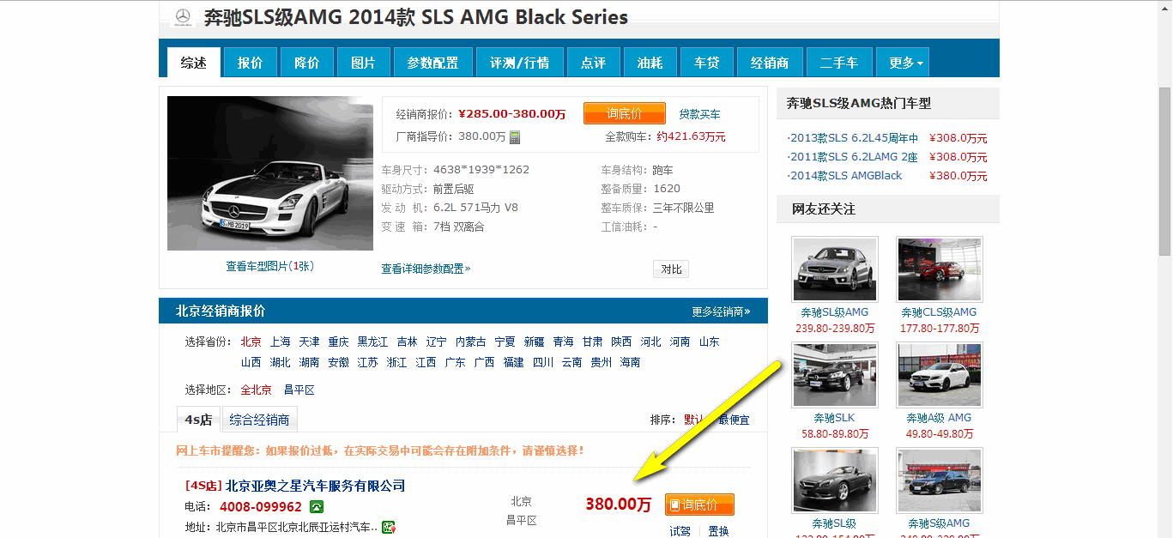Viewport: 1173px width, 538px height.
Task: Switch to the 油耗 tab
Action: click(x=650, y=63)
